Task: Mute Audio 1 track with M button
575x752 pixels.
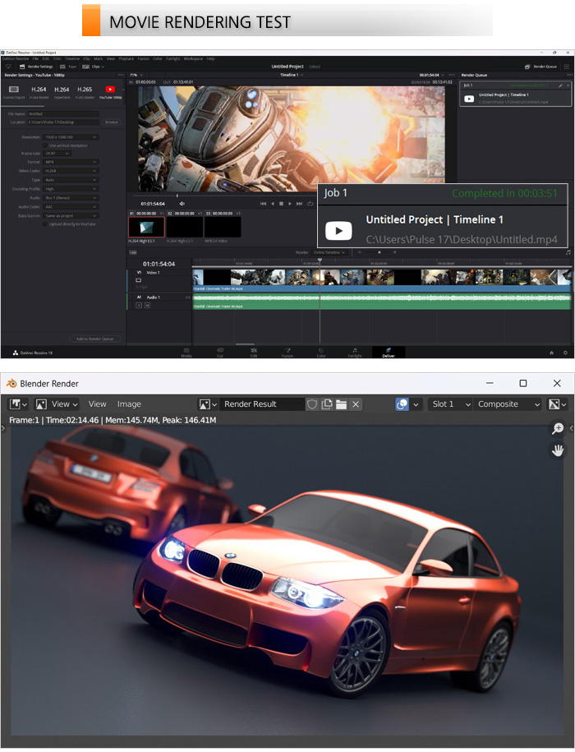Action: (148, 305)
